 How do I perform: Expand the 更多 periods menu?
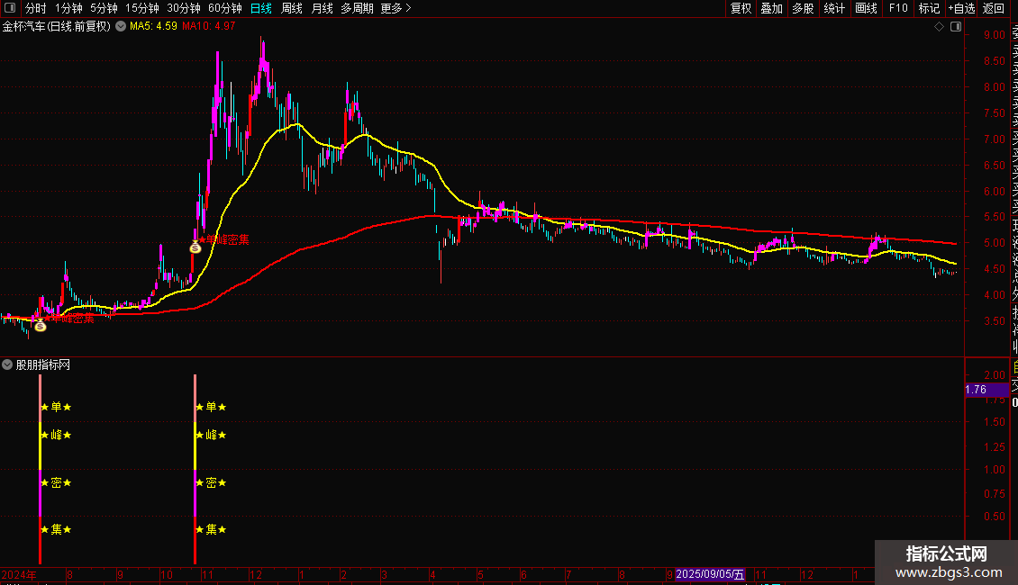pyautogui.click(x=395, y=8)
